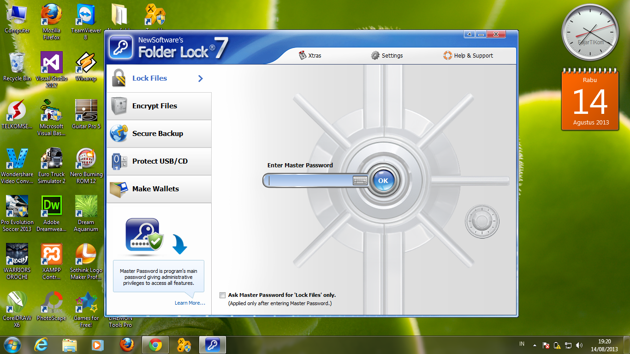This screenshot has width=630, height=354.
Task: Open the volume speaker tray icon
Action: (x=579, y=345)
